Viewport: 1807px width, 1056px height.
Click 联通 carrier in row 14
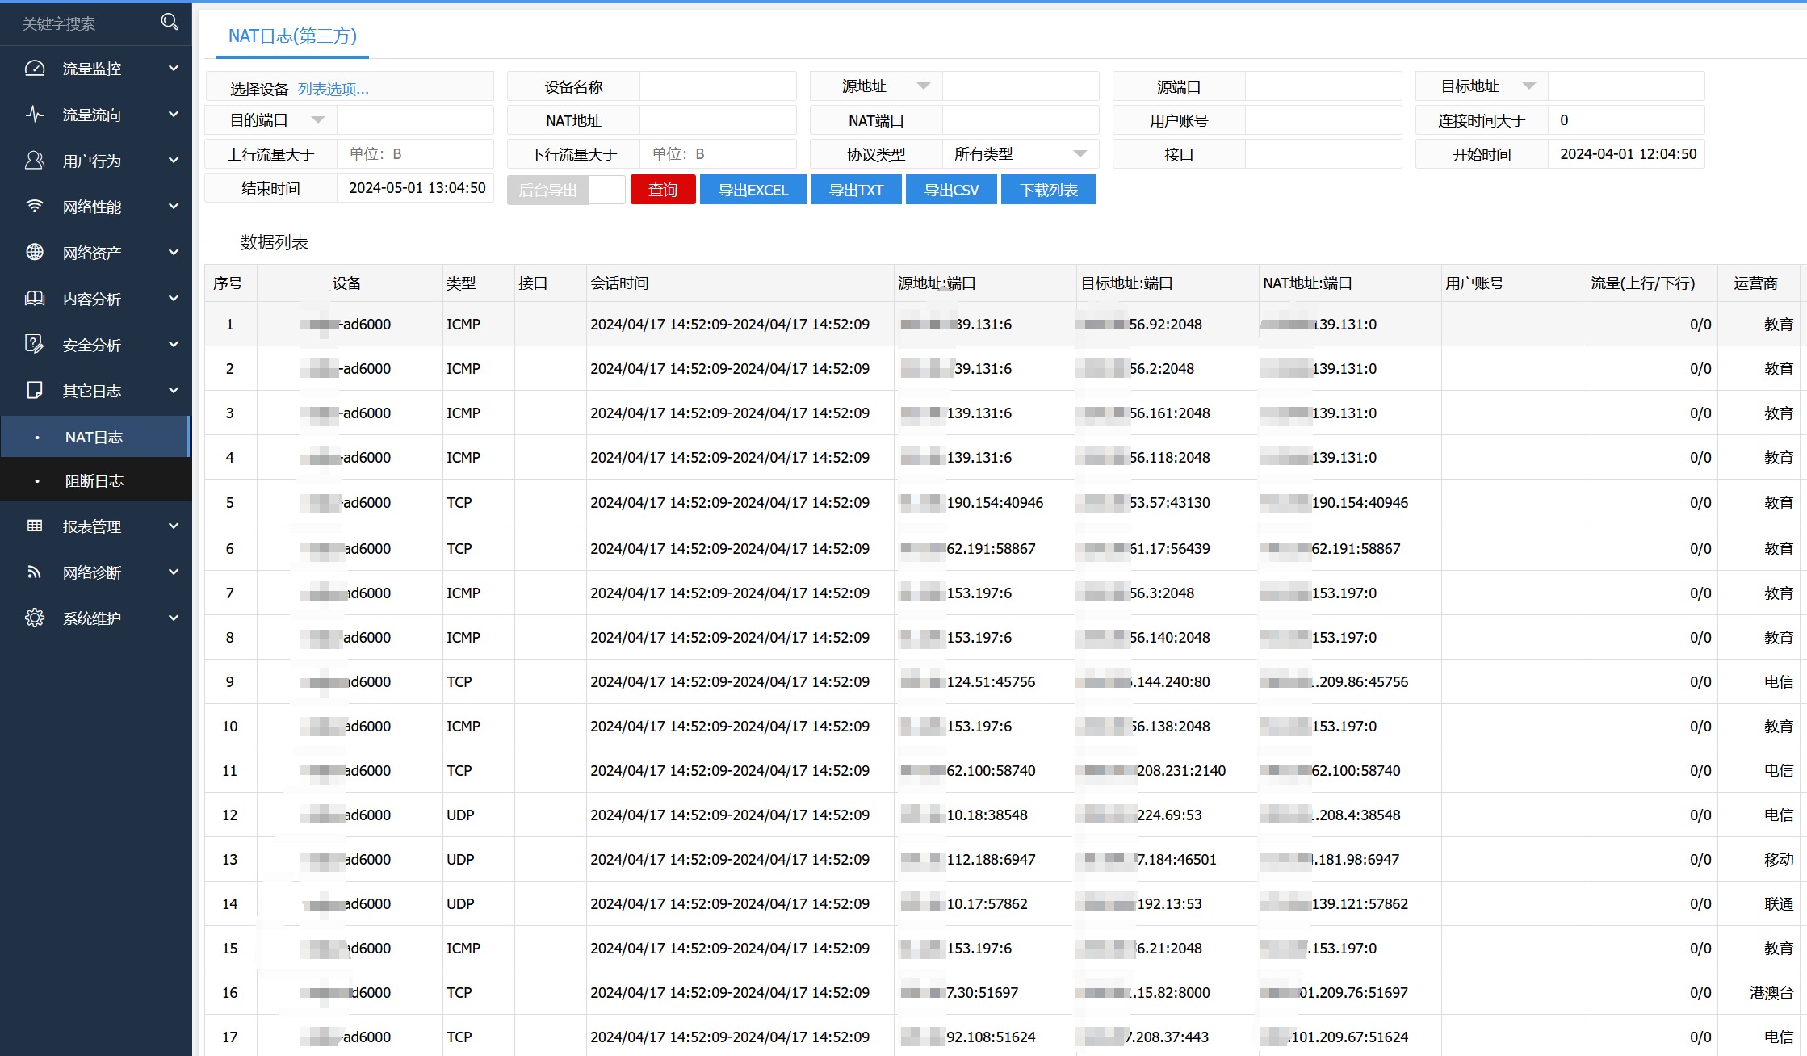tap(1779, 904)
